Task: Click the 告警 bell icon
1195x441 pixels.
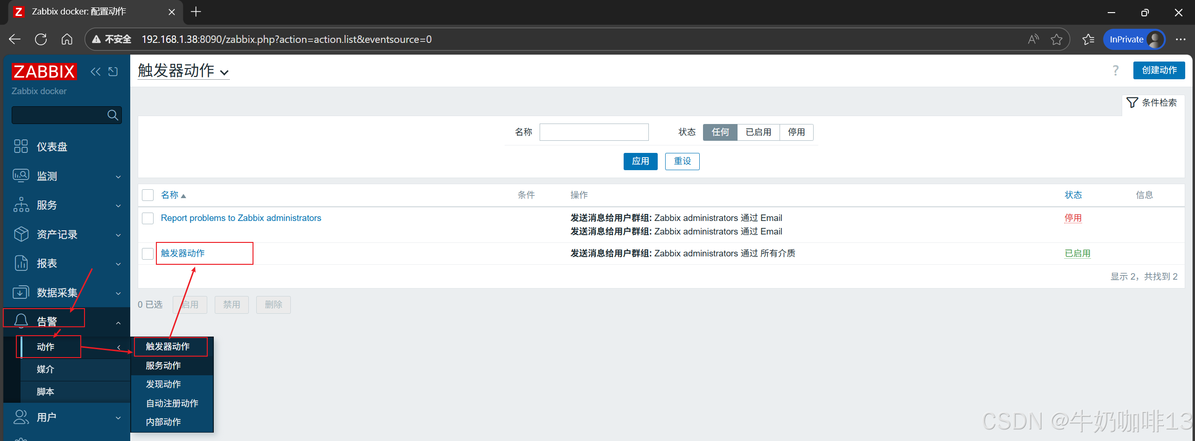Action: [21, 321]
